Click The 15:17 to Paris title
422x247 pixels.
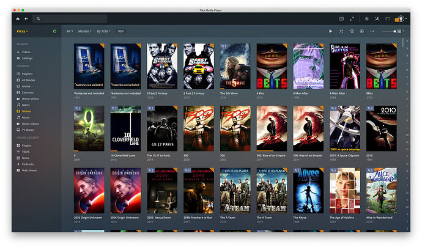pos(158,155)
